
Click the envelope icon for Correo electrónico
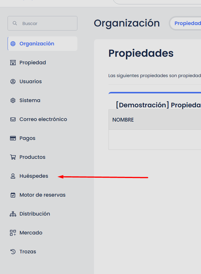(13, 119)
